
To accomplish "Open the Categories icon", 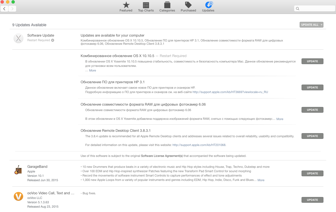I will point(167,5).
